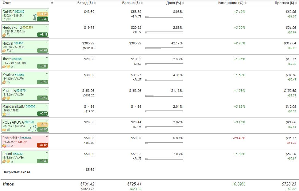Click the Hozyin share progress bar

point(164,48)
